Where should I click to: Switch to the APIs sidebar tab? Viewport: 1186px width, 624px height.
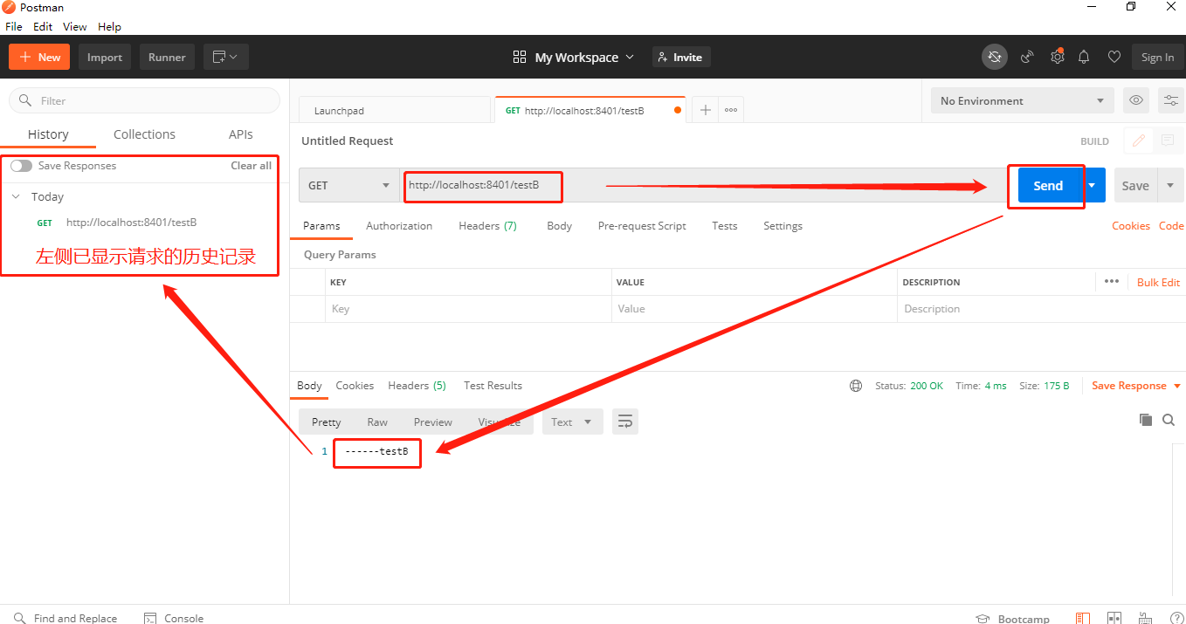pyautogui.click(x=241, y=134)
